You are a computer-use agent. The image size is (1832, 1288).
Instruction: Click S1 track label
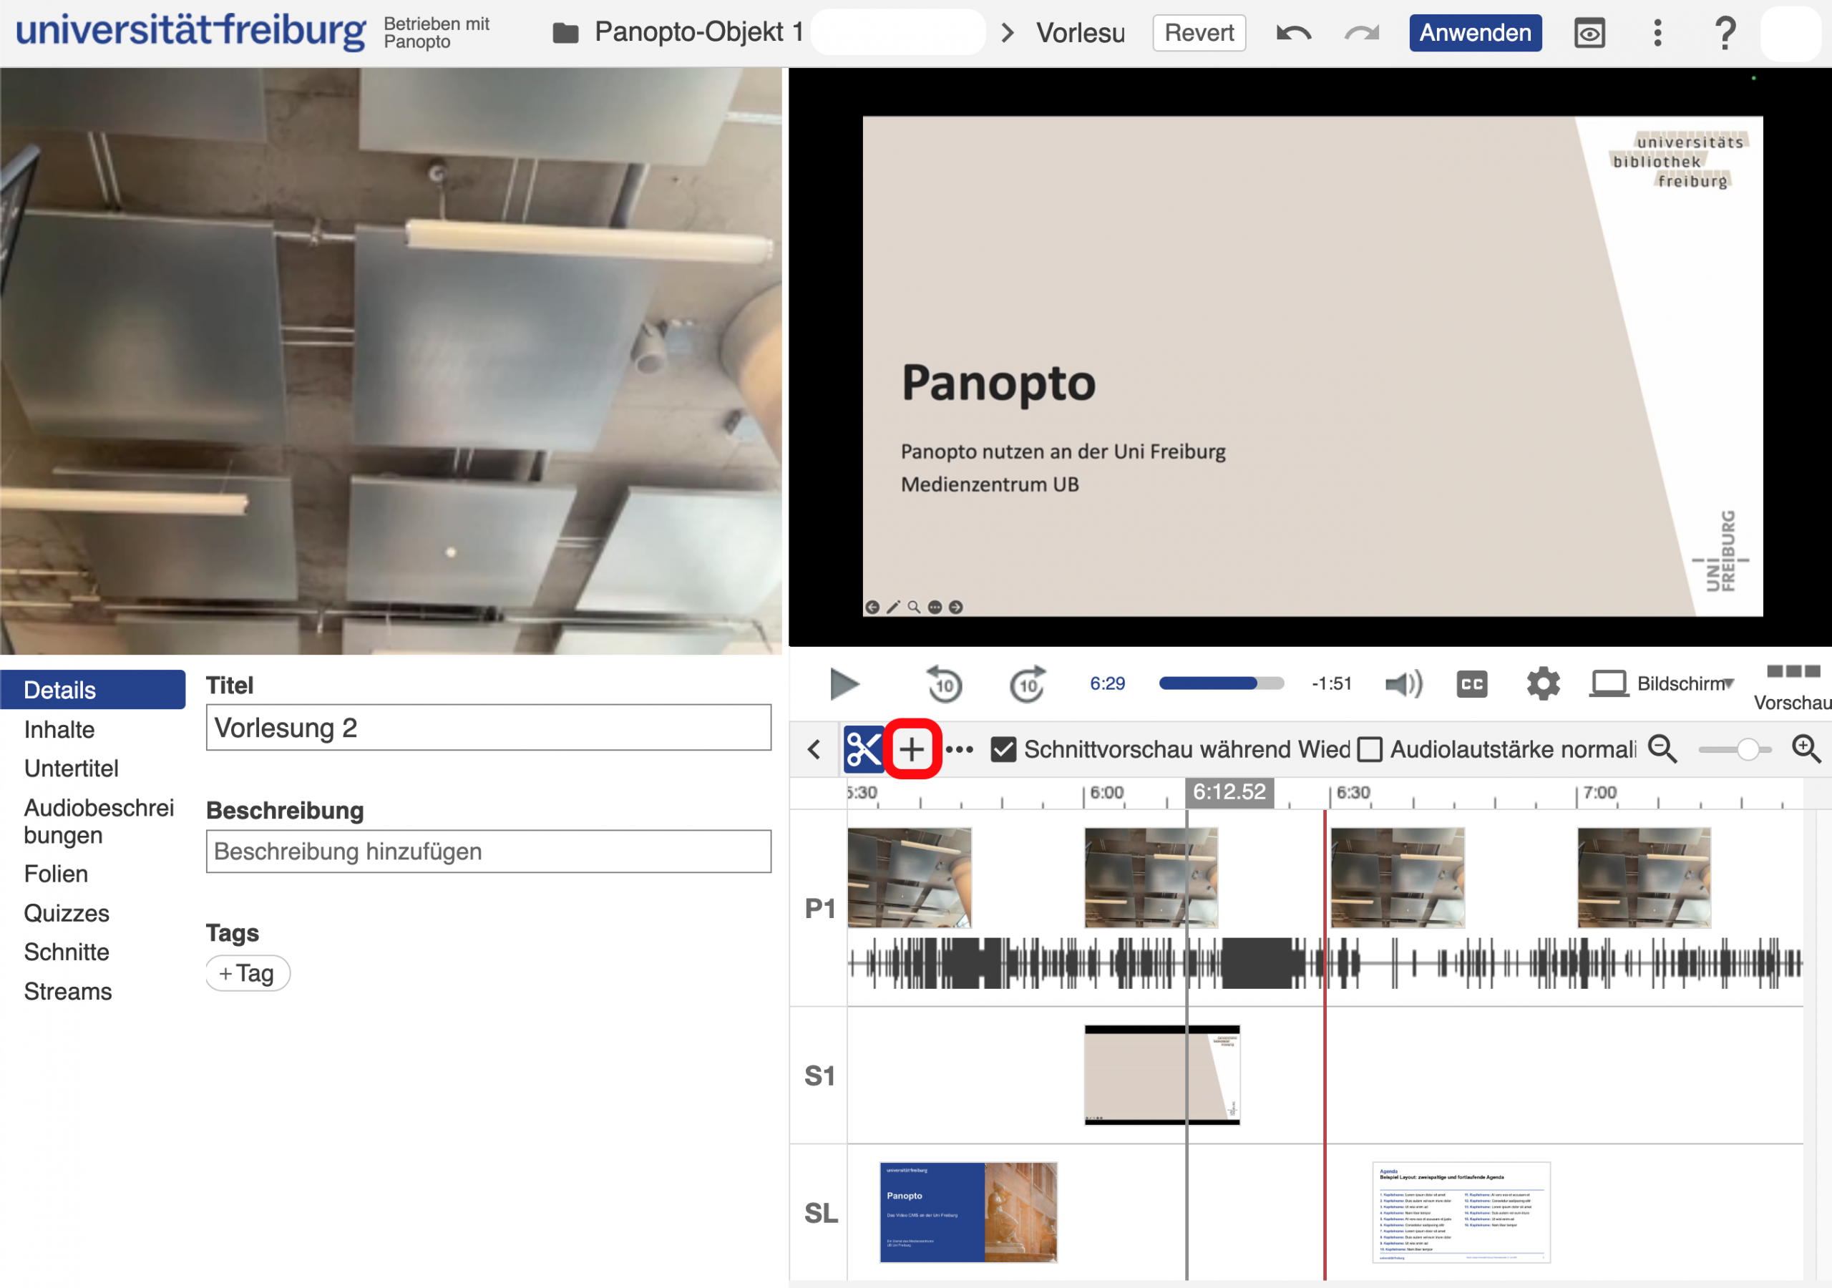click(819, 1075)
